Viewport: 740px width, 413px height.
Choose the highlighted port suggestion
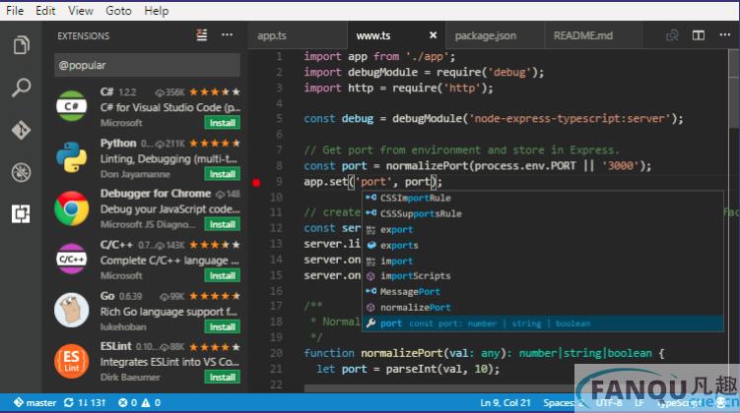542,324
